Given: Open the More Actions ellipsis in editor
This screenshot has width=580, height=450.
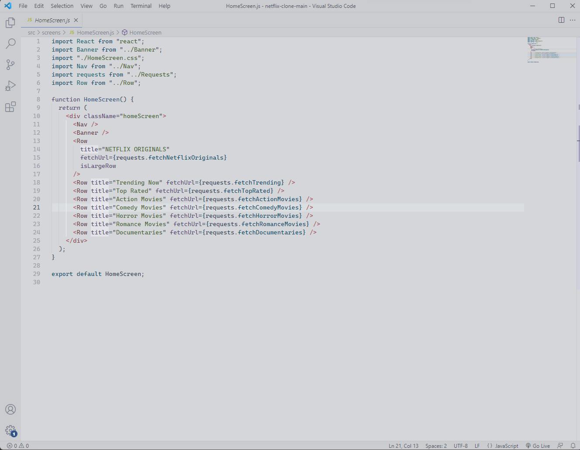Looking at the screenshot, I should pyautogui.click(x=573, y=20).
